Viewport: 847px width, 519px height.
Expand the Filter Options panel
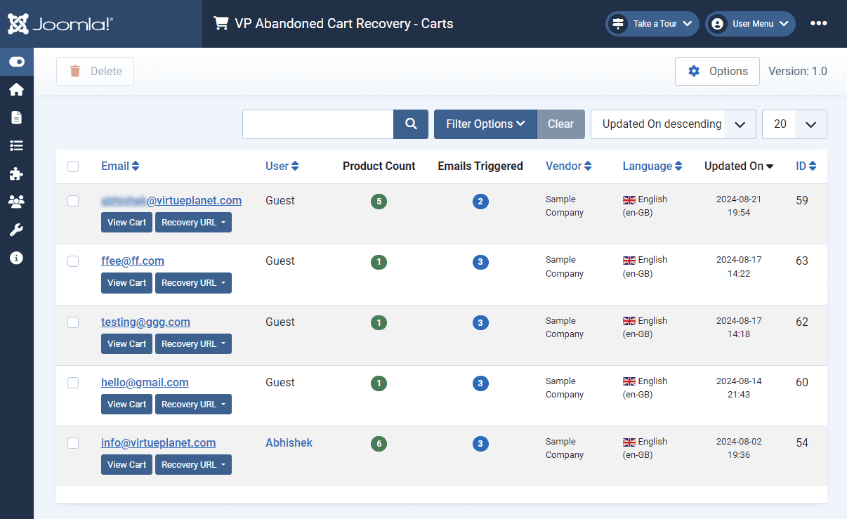485,124
